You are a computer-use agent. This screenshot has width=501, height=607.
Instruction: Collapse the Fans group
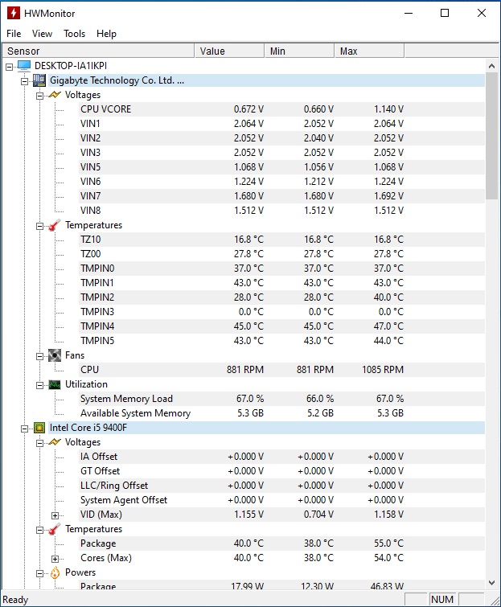click(x=39, y=356)
